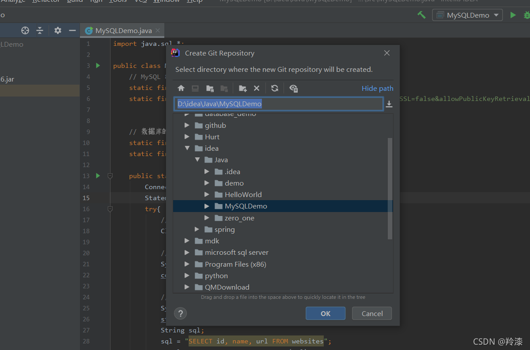Switch to MySQLDemo.java editor tab
The height and width of the screenshot is (350, 530).
pos(122,30)
